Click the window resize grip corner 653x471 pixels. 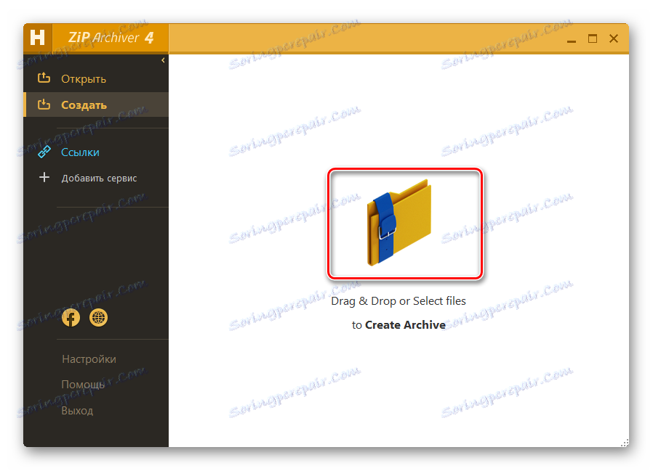pyautogui.click(x=625, y=443)
